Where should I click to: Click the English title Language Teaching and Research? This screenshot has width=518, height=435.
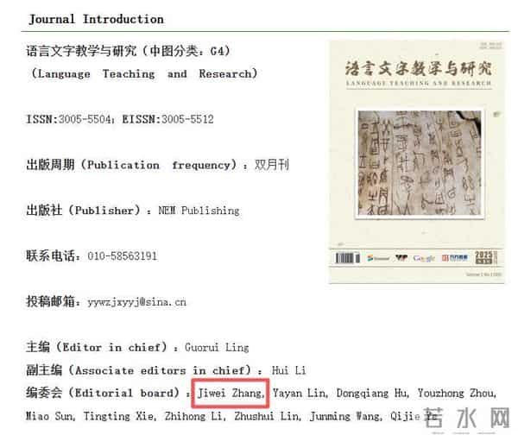pos(144,73)
